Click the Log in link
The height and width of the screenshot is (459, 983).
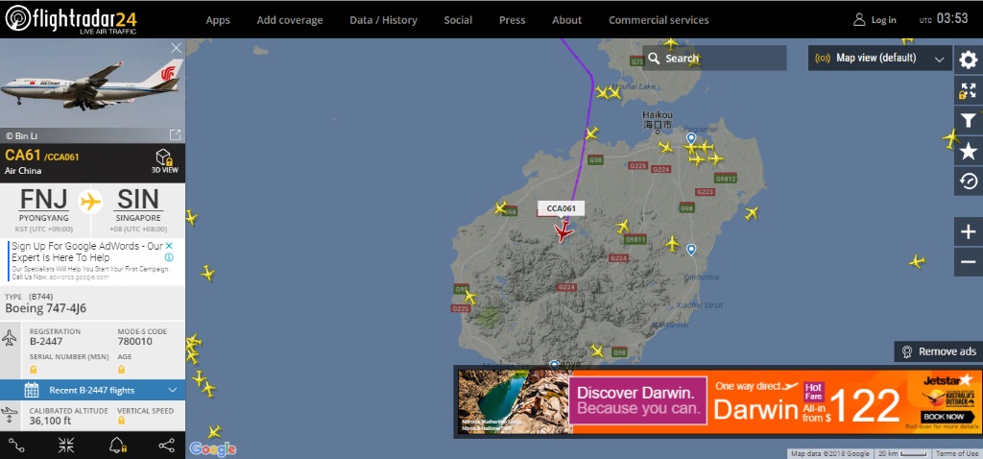(x=883, y=20)
